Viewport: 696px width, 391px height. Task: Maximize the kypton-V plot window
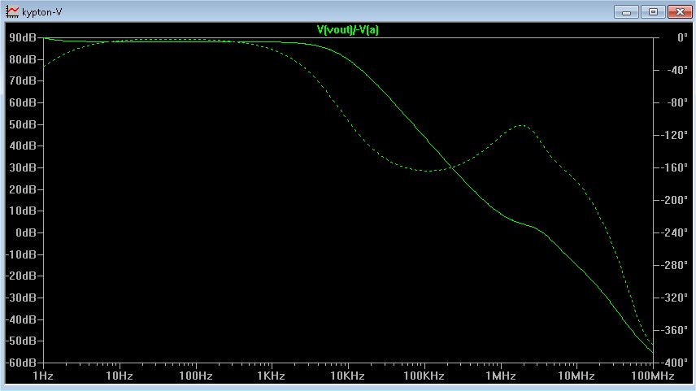point(653,12)
